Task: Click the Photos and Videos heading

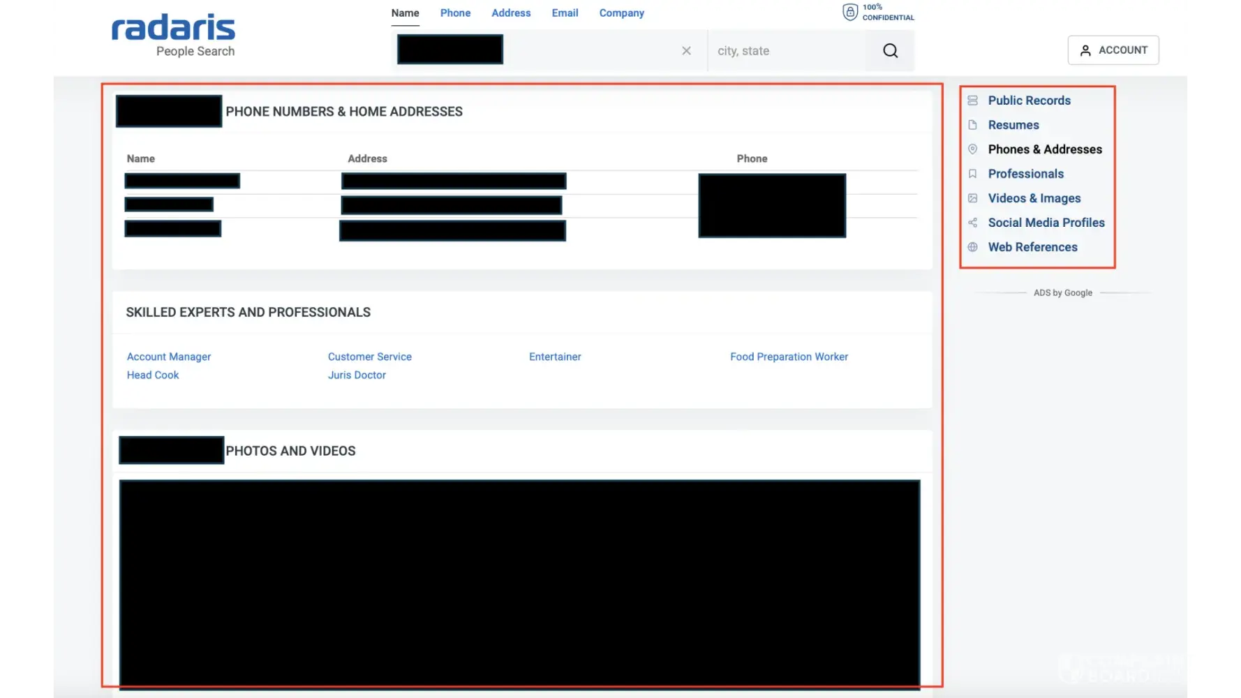Action: pos(290,451)
